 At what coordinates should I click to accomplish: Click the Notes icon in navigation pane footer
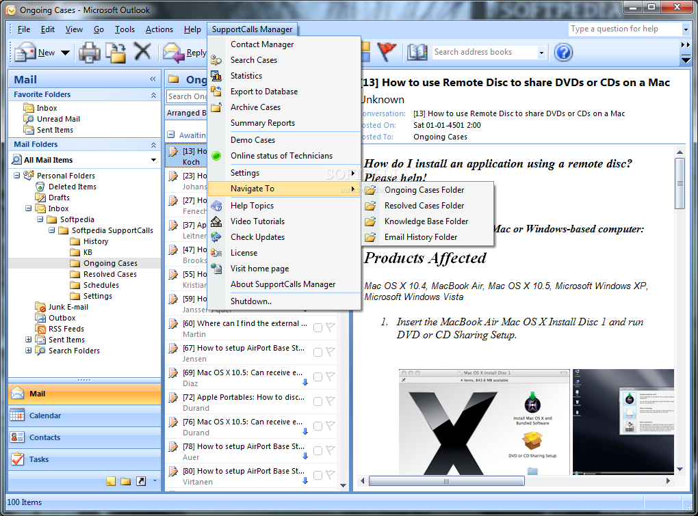pos(111,481)
